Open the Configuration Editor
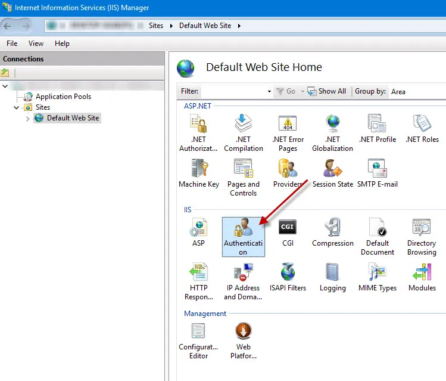Image resolution: width=446 pixels, height=381 pixels. [198, 341]
